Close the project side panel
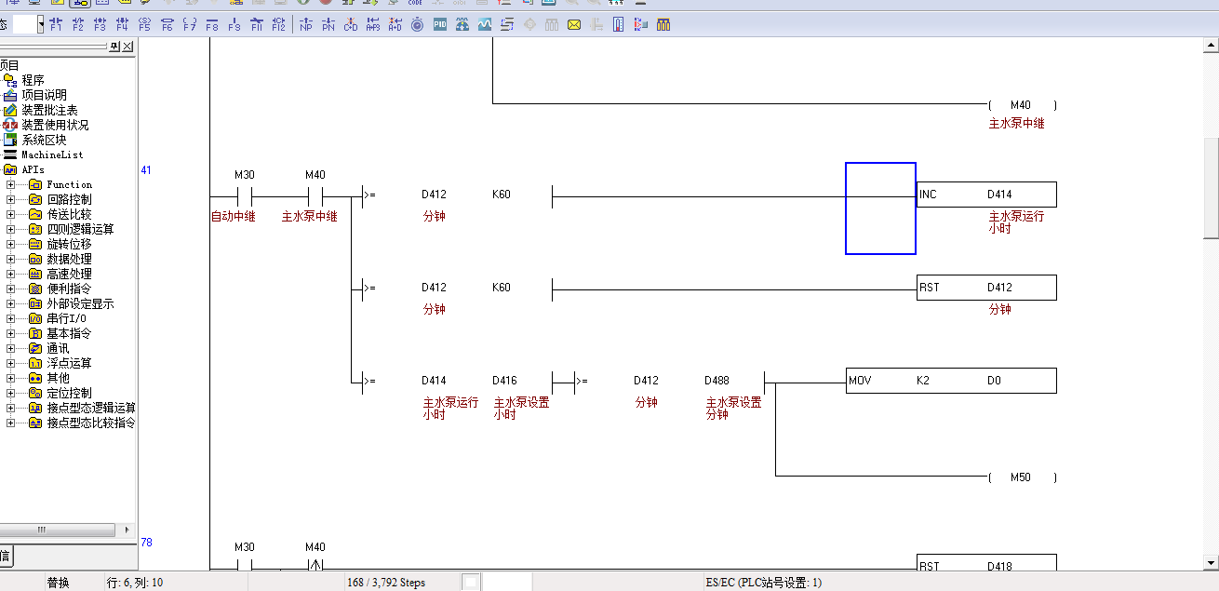The image size is (1219, 591). (x=127, y=47)
